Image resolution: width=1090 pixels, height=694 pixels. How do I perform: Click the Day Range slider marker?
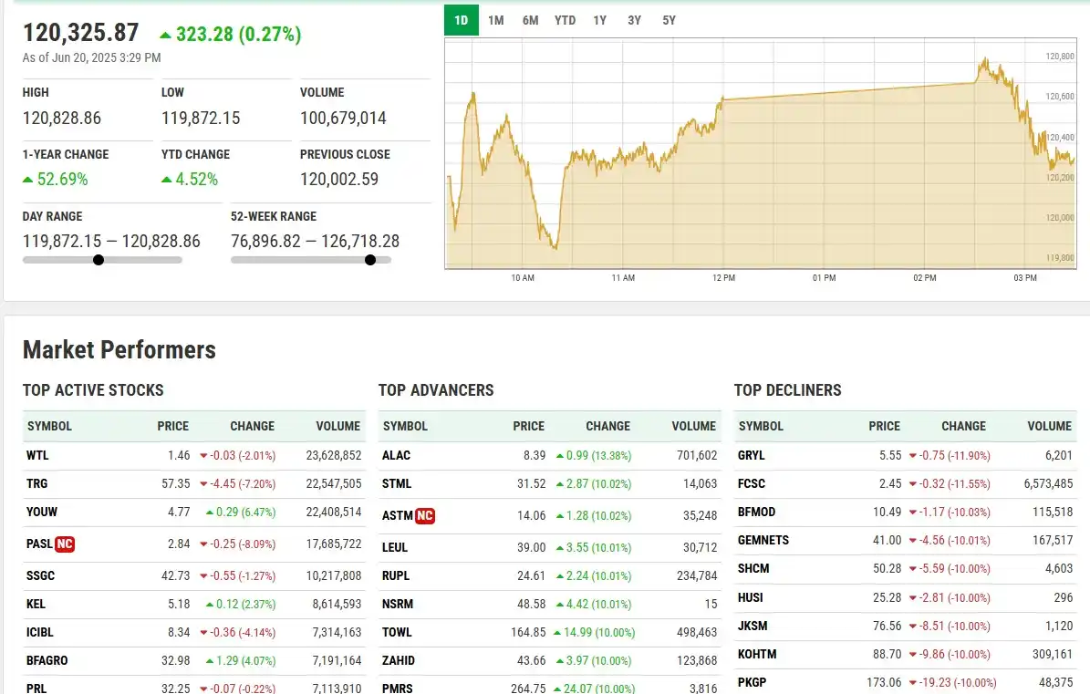(x=99, y=260)
